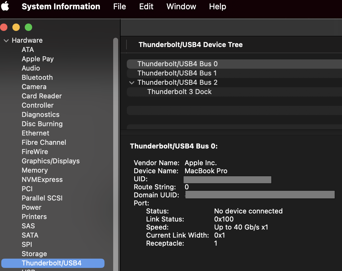
Task: Collapse the Thunderbolt/USB4 Bus 2 chevron
Action: (131, 83)
